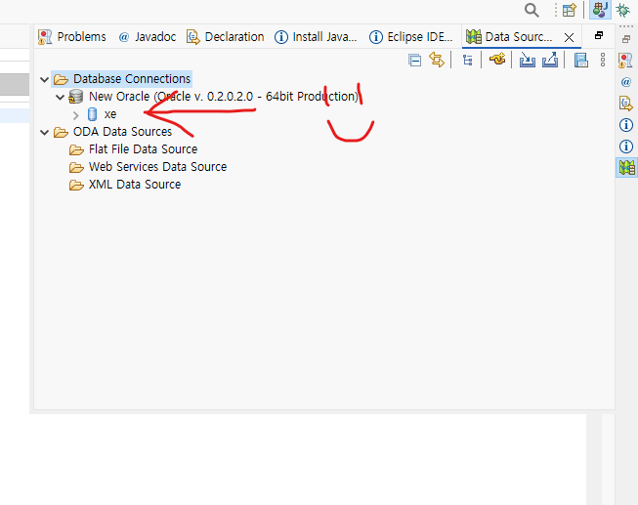Switch to the Debug perspective bug icon
Image resolution: width=638 pixels, height=505 pixels.
[622, 10]
